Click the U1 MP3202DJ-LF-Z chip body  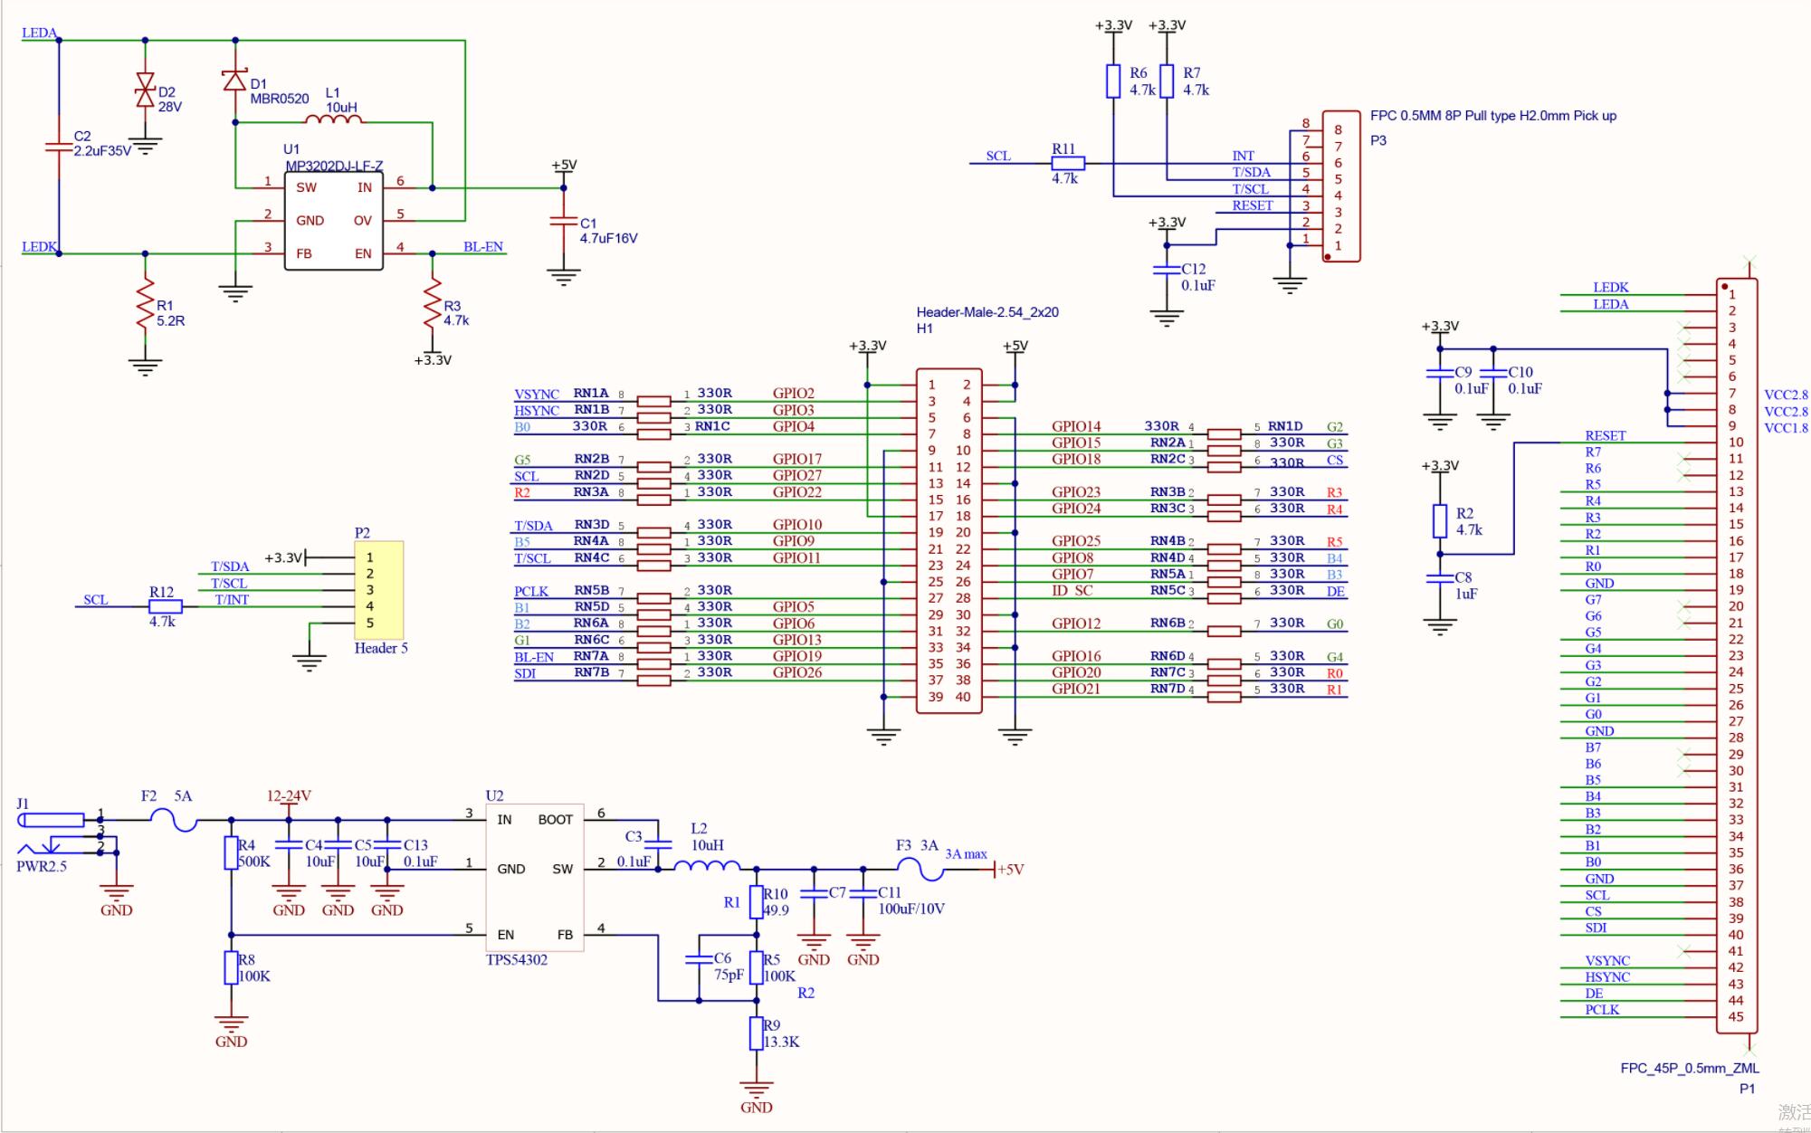pyautogui.click(x=334, y=221)
